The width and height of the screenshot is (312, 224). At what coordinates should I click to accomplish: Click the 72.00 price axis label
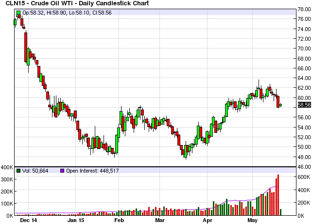pos(304,39)
